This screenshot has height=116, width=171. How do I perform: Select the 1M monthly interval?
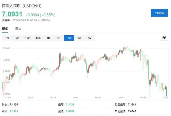tap(90, 38)
